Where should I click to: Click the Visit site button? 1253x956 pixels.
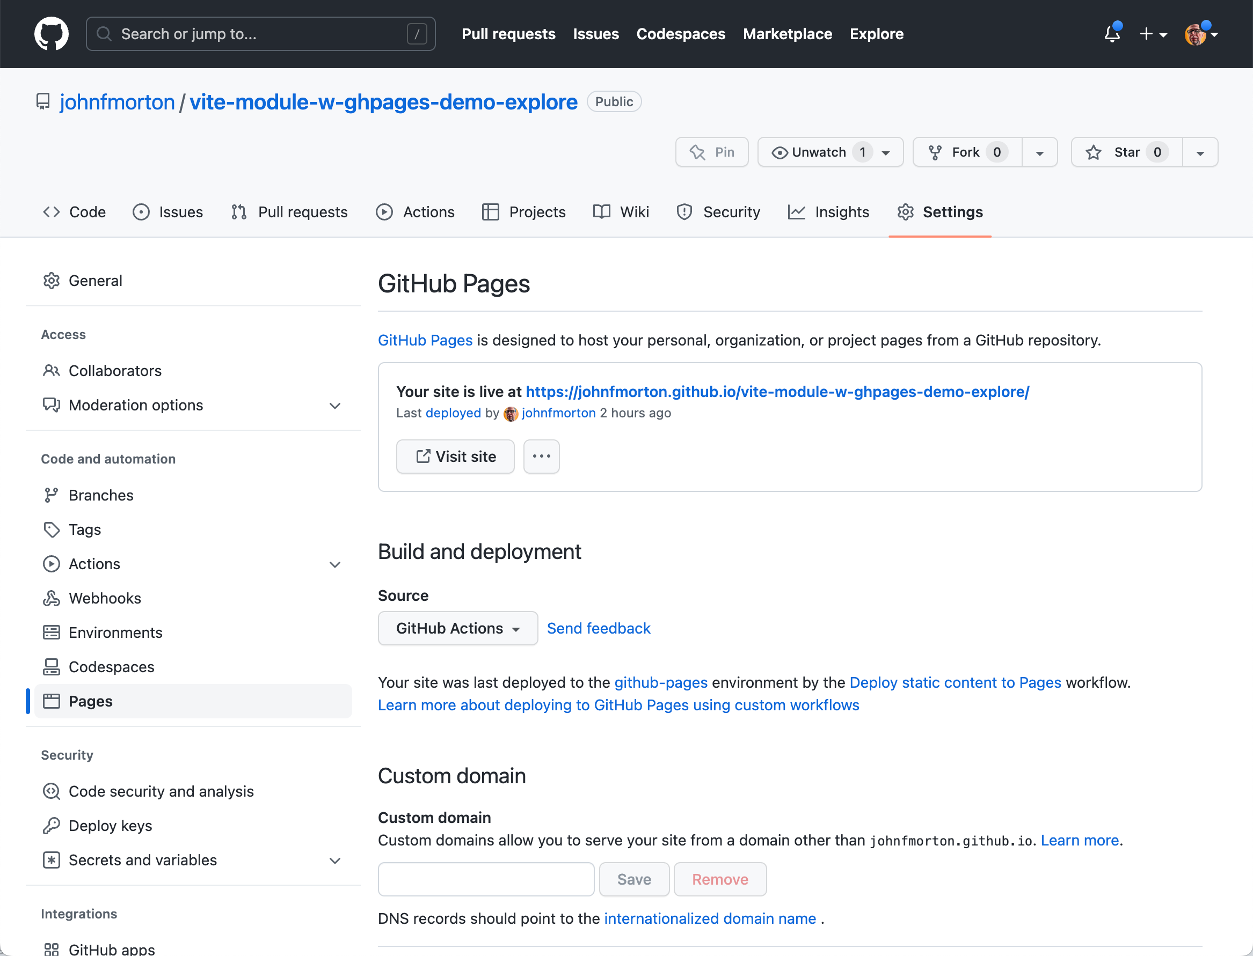coord(455,457)
